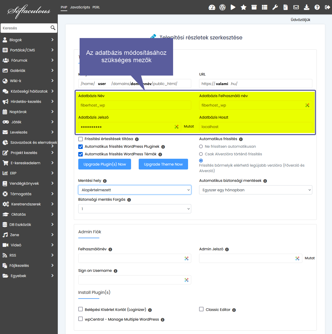Click Mutat next to Admin Jelszó

pyautogui.click(x=310, y=258)
